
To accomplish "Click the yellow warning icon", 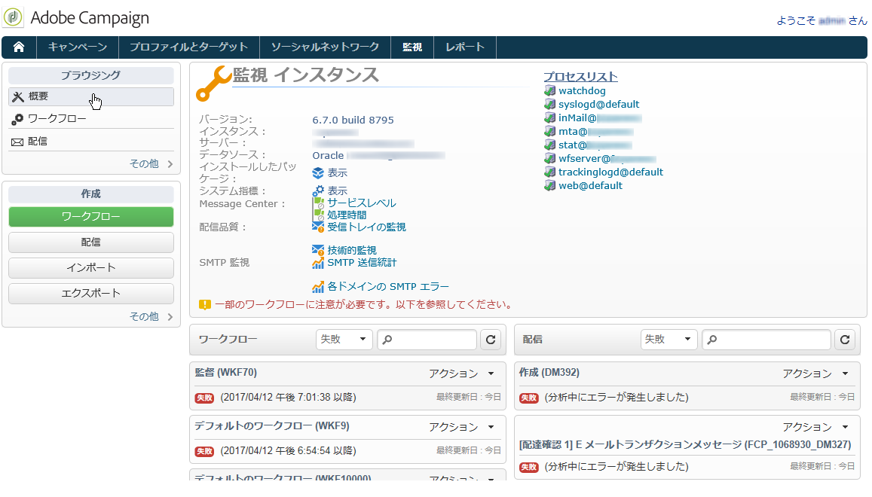I will click(205, 305).
